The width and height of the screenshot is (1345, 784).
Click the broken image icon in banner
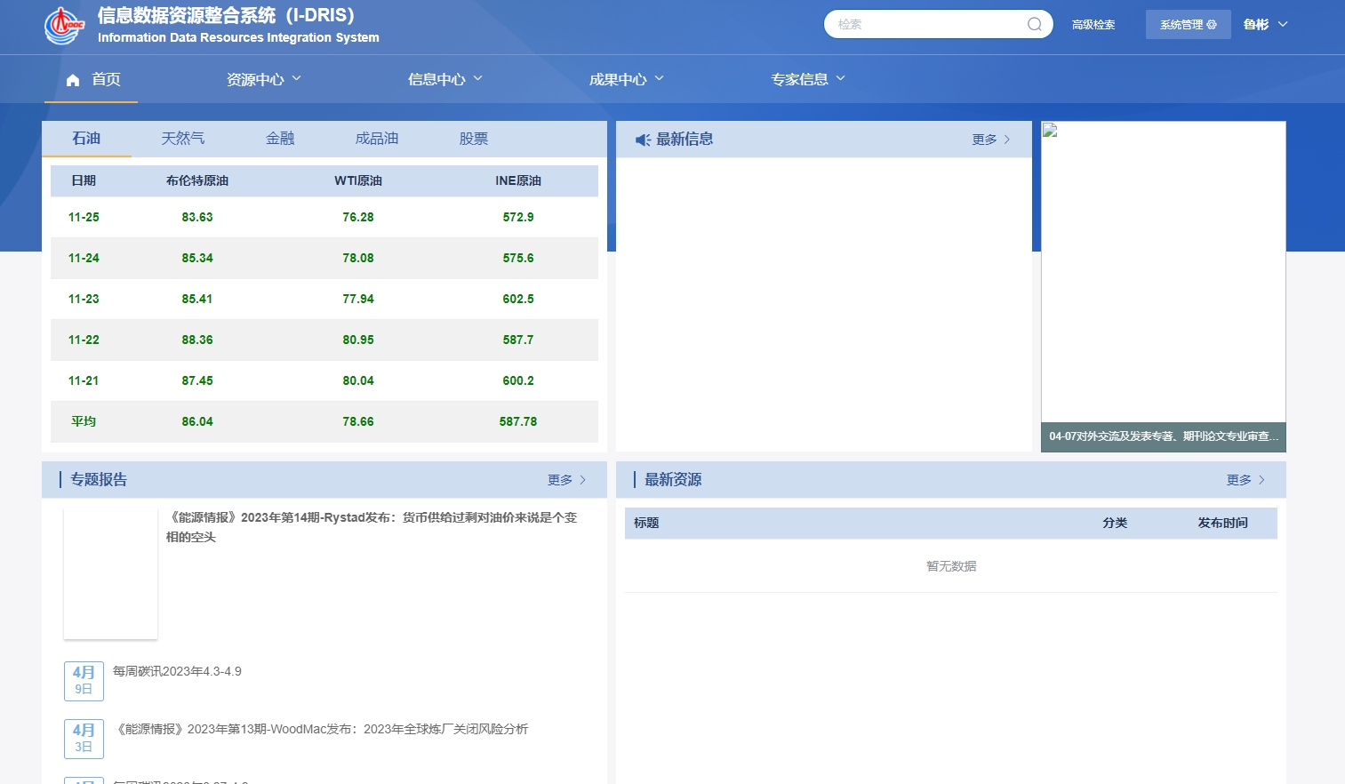1050,130
